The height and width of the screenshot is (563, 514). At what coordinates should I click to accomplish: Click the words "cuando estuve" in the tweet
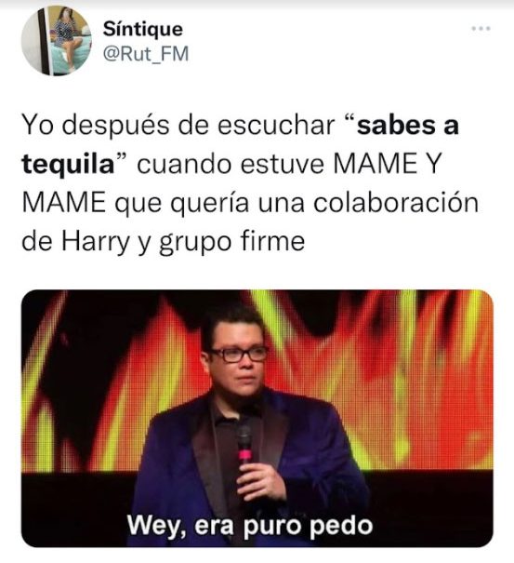point(231,165)
